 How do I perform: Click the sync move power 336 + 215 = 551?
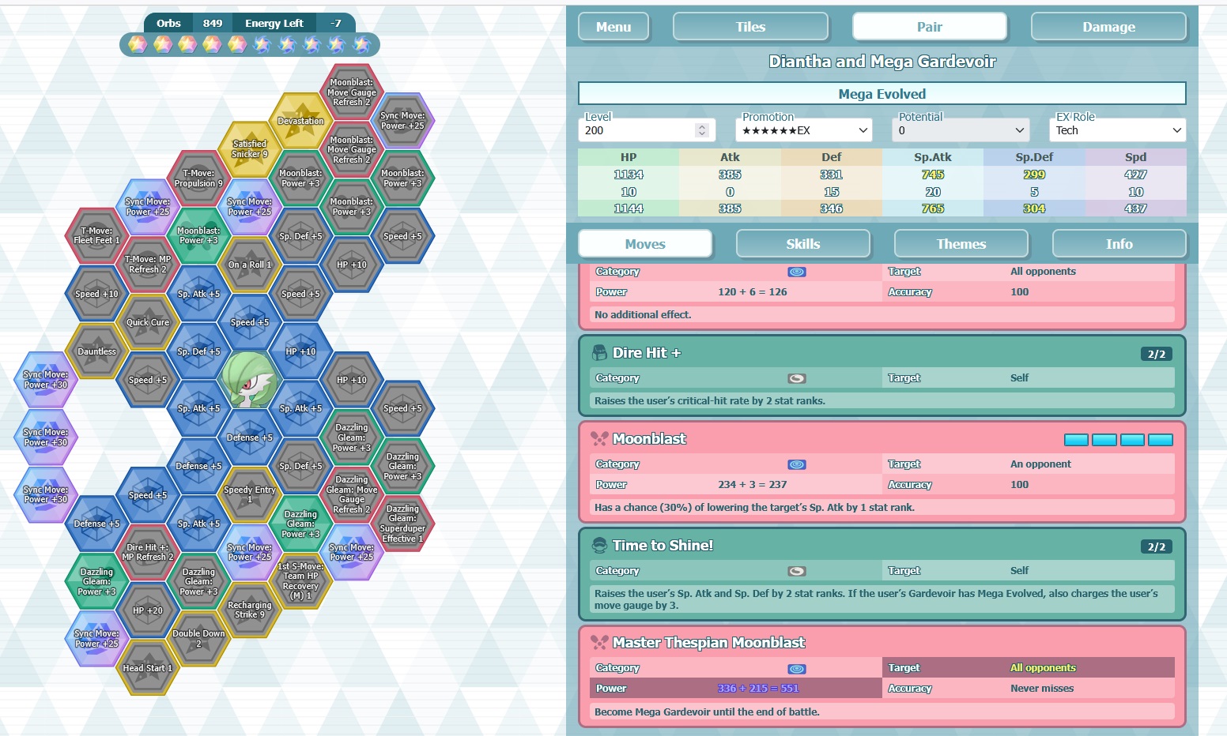757,689
